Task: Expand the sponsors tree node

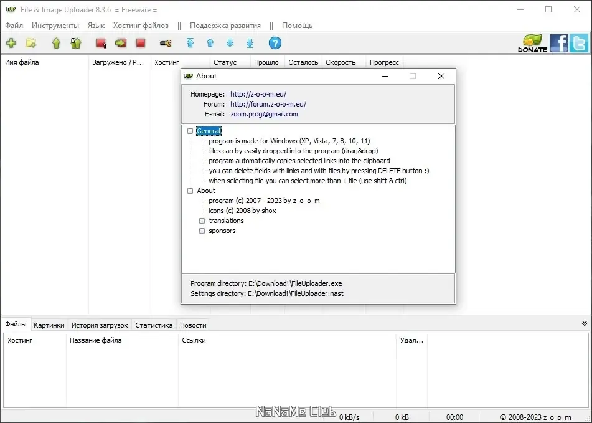Action: [202, 231]
